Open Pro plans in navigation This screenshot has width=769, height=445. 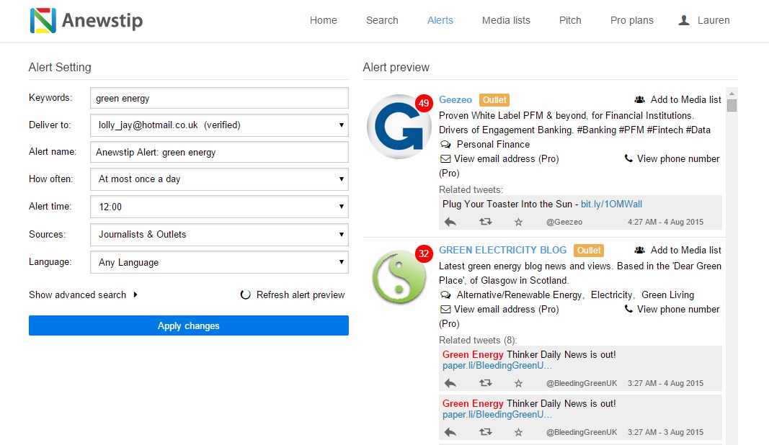[631, 20]
